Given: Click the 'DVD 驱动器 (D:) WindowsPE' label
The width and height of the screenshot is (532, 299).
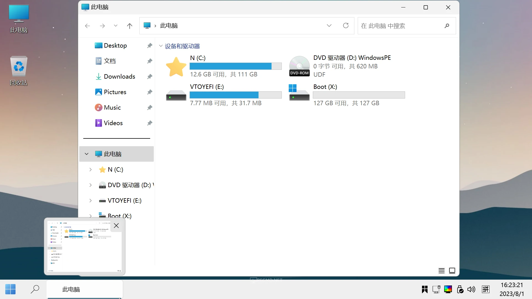Looking at the screenshot, I should coord(352,58).
